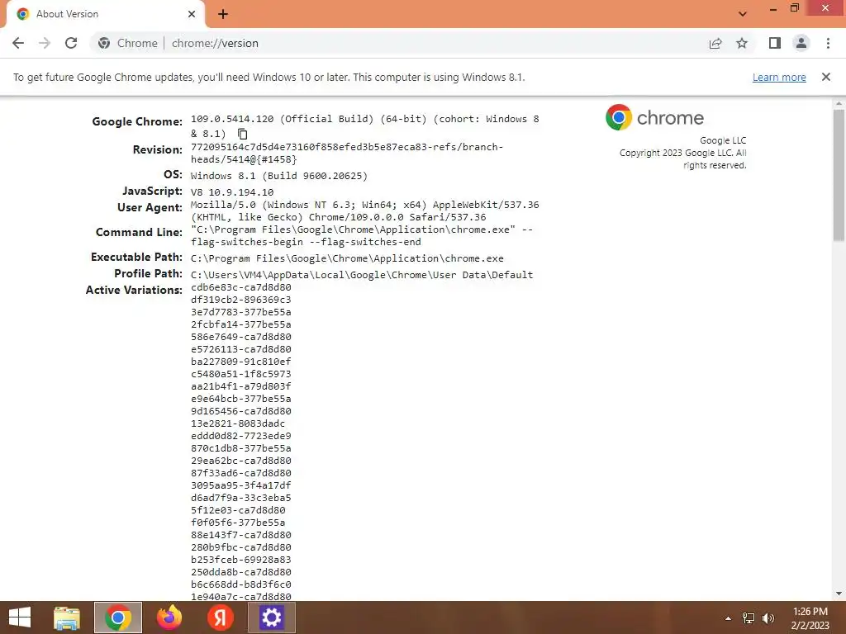Screen dimensions: 846x634
Task: Open the settings gear taskbar app
Action: (x=271, y=617)
